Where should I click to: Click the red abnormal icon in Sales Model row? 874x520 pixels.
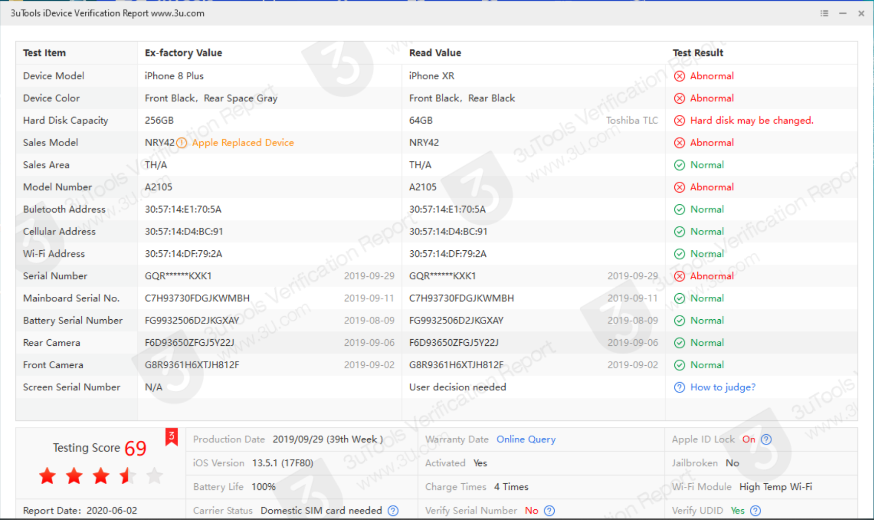679,143
